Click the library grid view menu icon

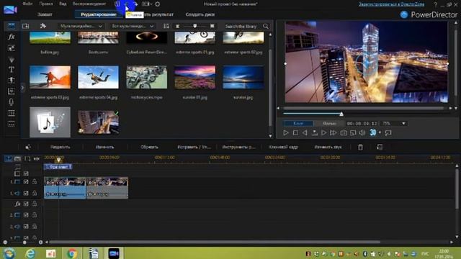(x=166, y=26)
